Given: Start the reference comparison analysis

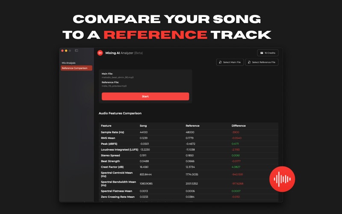Looking at the screenshot, I should (145, 96).
